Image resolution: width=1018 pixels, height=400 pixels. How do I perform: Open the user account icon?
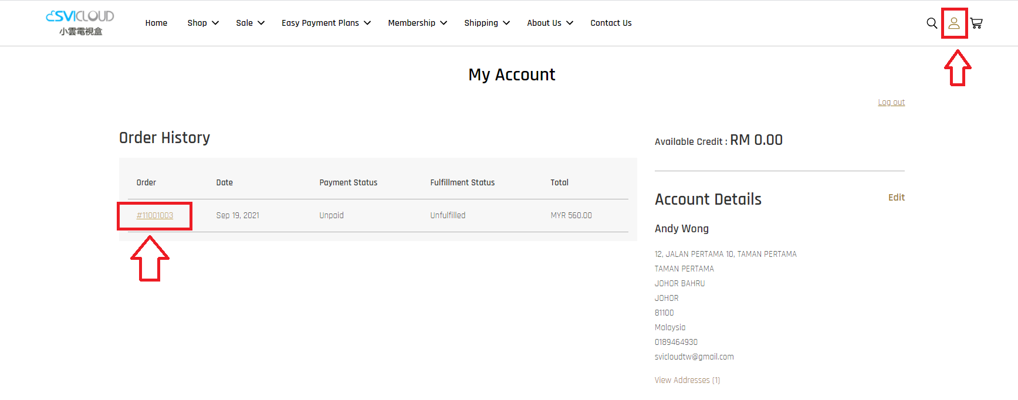tap(954, 23)
